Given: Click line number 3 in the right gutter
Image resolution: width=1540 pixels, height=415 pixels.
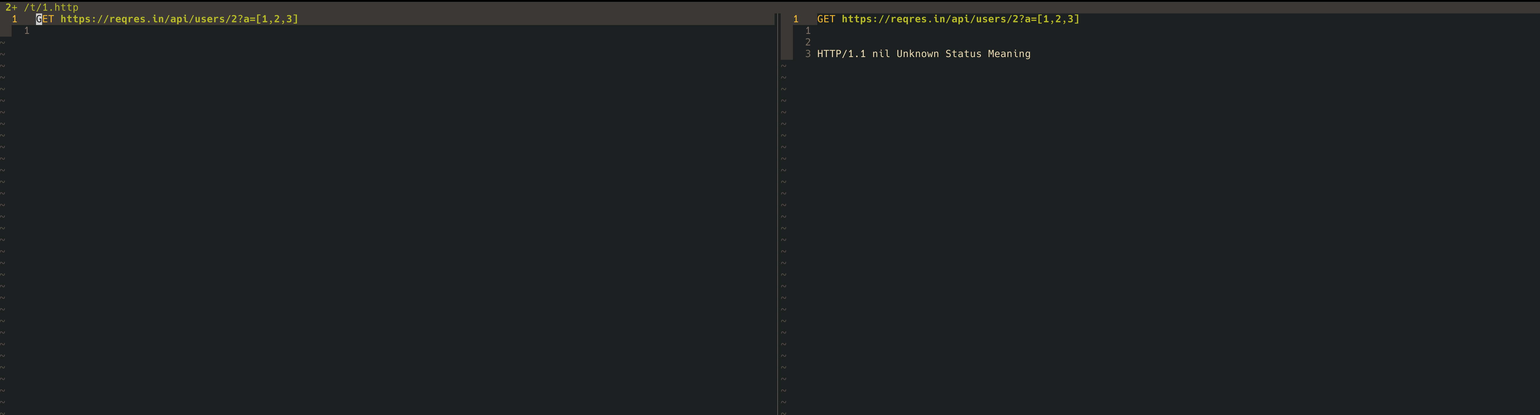Looking at the screenshot, I should click(808, 54).
